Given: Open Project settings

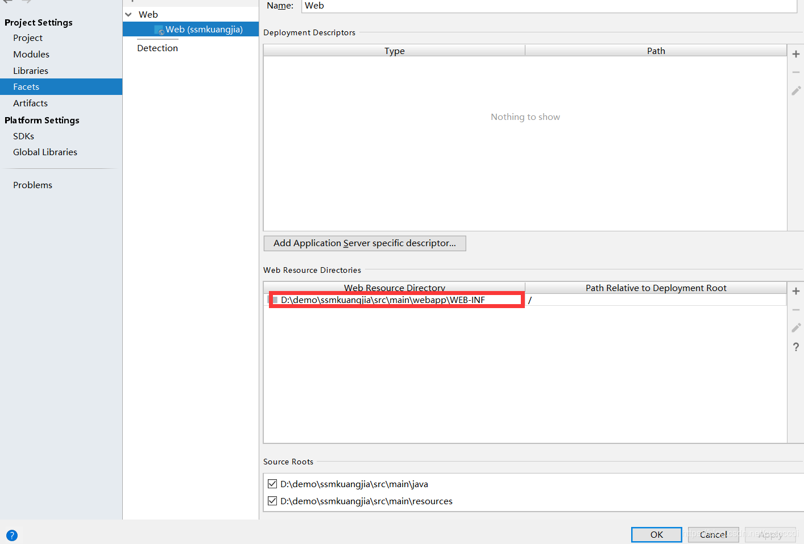Looking at the screenshot, I should click(x=28, y=38).
